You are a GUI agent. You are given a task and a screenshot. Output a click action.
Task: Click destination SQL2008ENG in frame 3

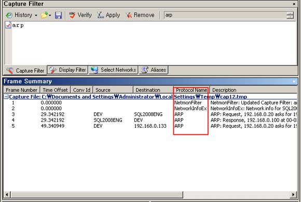click(148, 114)
